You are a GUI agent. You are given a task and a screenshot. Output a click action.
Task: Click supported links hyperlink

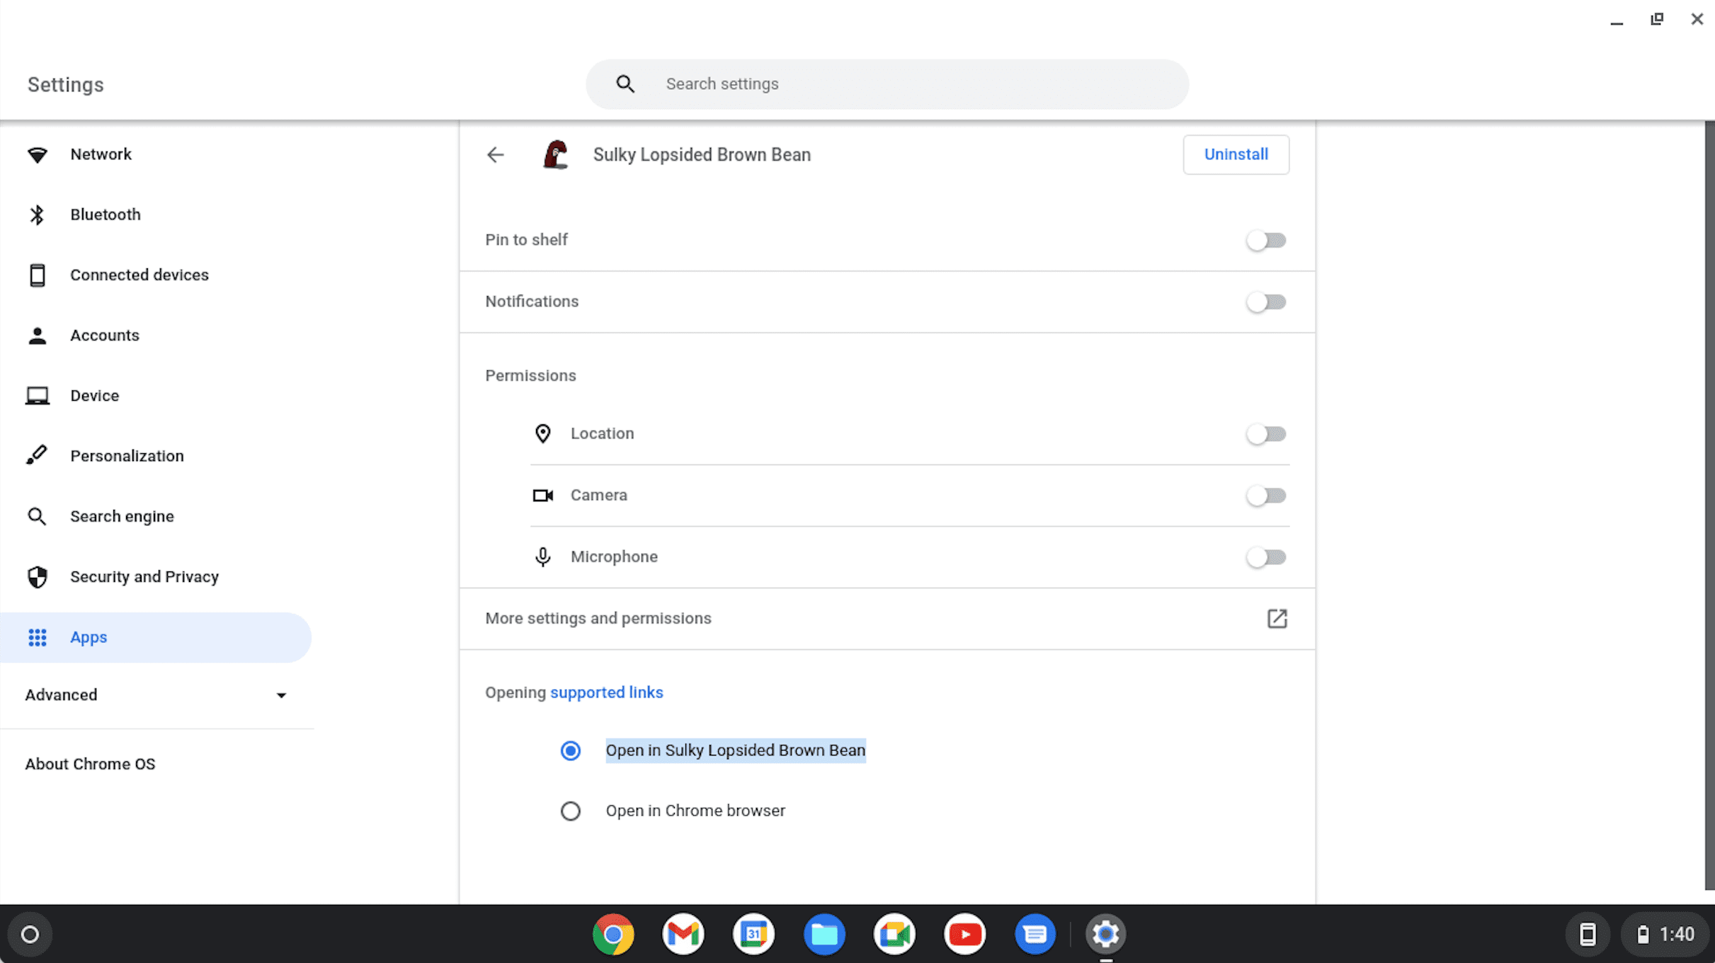(x=607, y=693)
